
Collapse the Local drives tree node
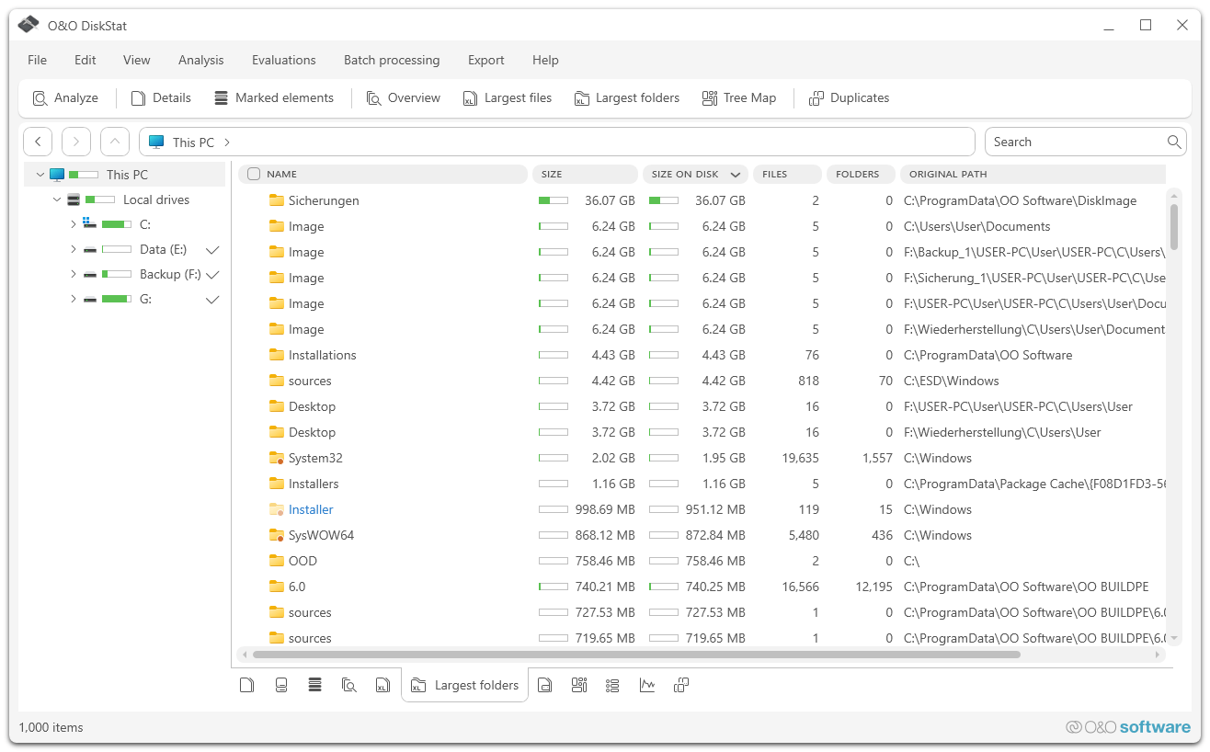[57, 199]
